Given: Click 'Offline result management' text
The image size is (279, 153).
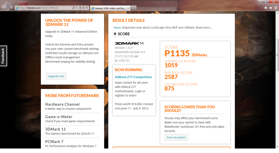Looking at the screenshot, I should tap(62, 57).
